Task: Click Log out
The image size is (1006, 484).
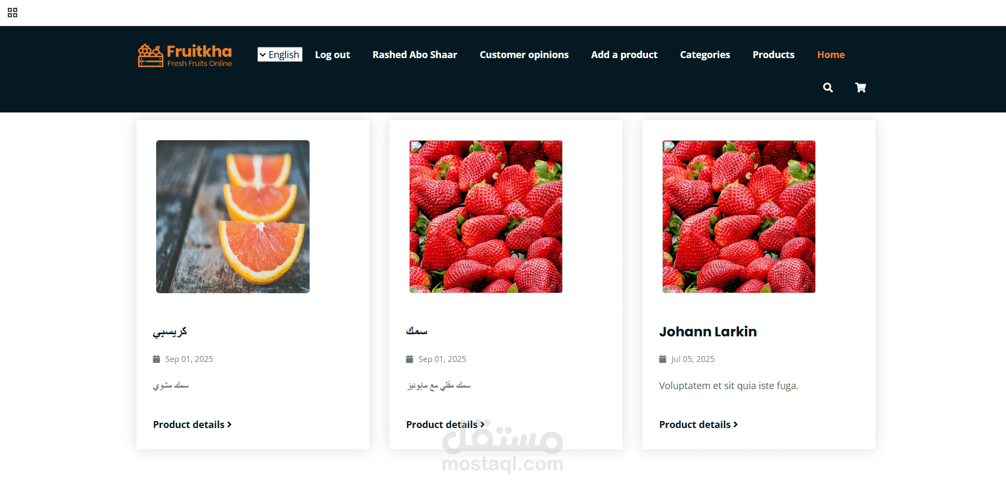Action: (x=332, y=54)
